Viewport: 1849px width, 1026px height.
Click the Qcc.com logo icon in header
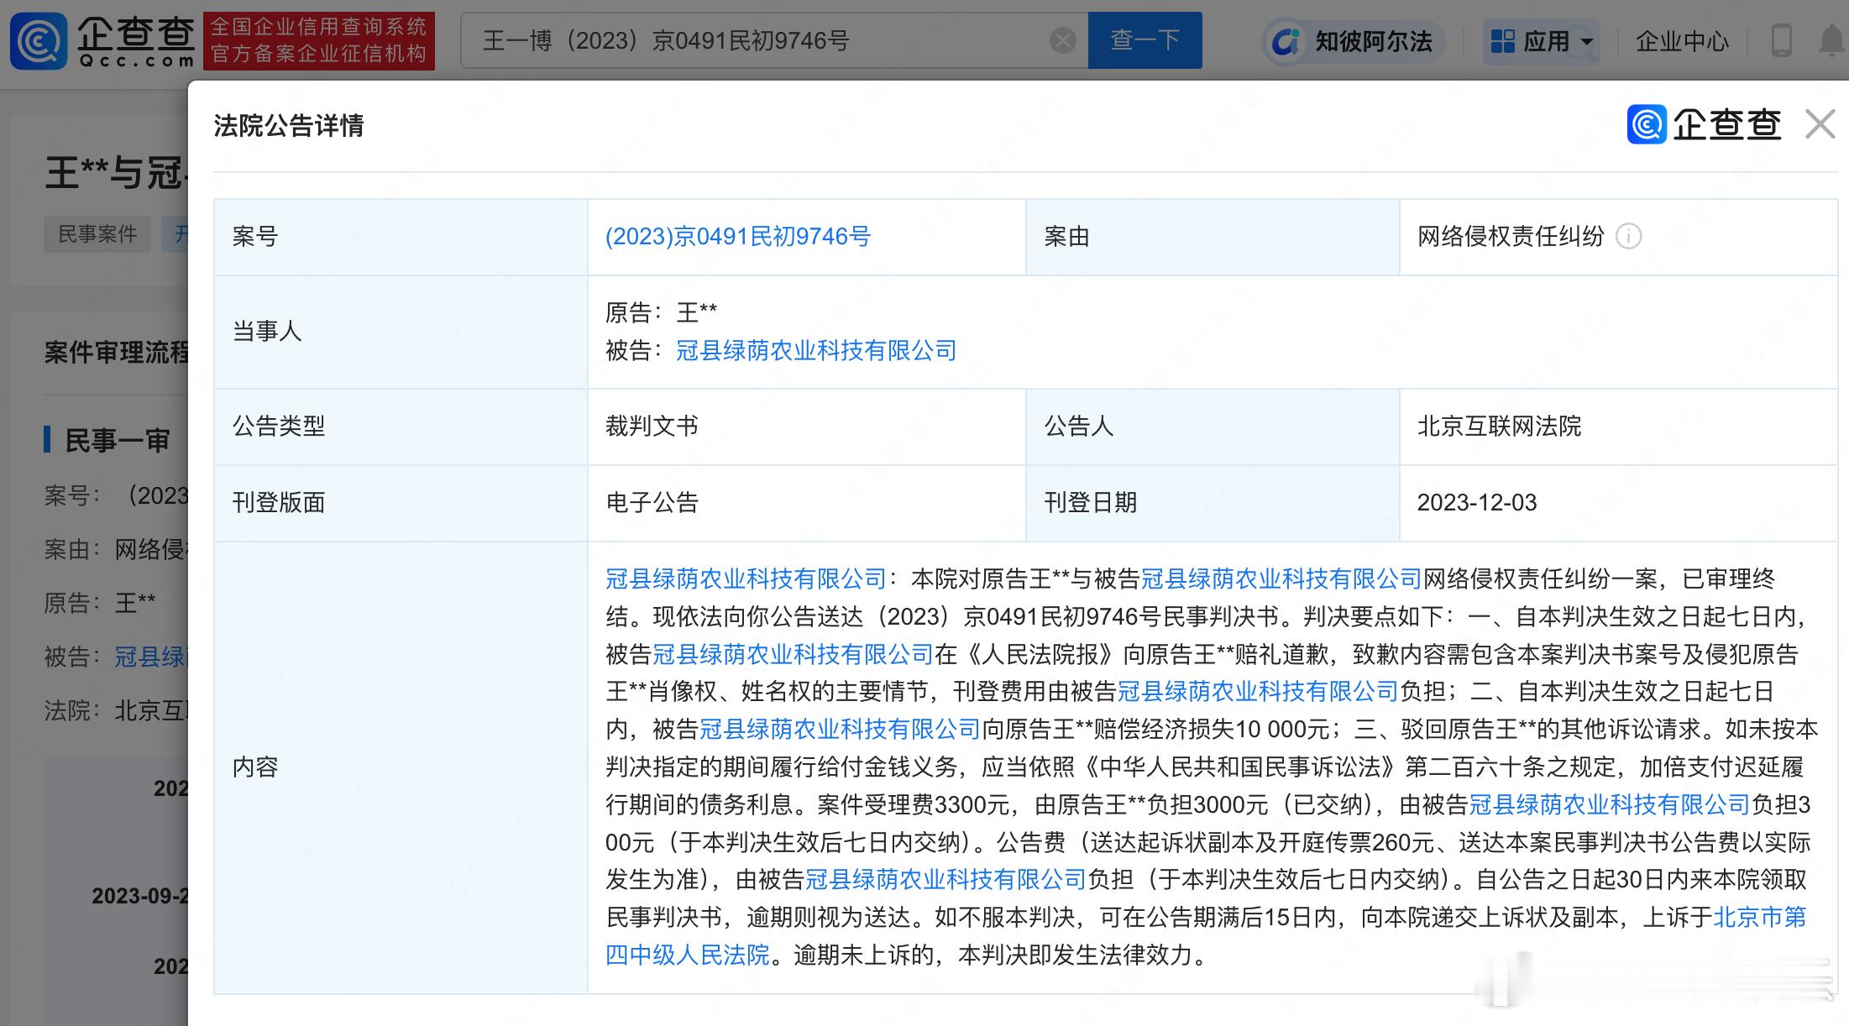(38, 40)
